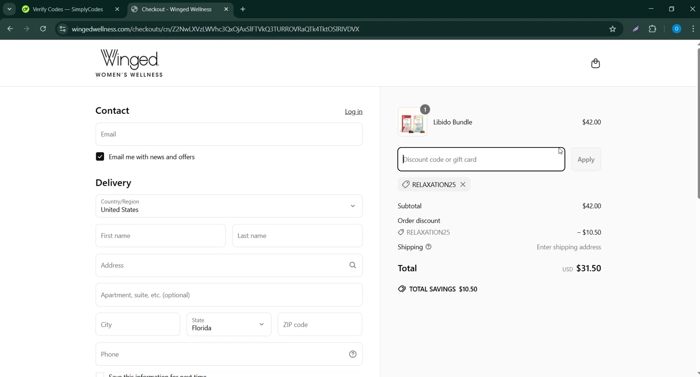Bookmark this page with the star icon

coord(613,29)
